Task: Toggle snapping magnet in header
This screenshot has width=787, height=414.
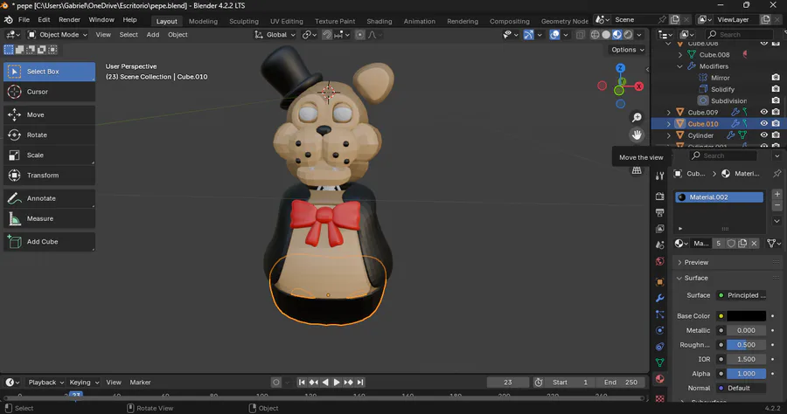Action: pos(327,35)
